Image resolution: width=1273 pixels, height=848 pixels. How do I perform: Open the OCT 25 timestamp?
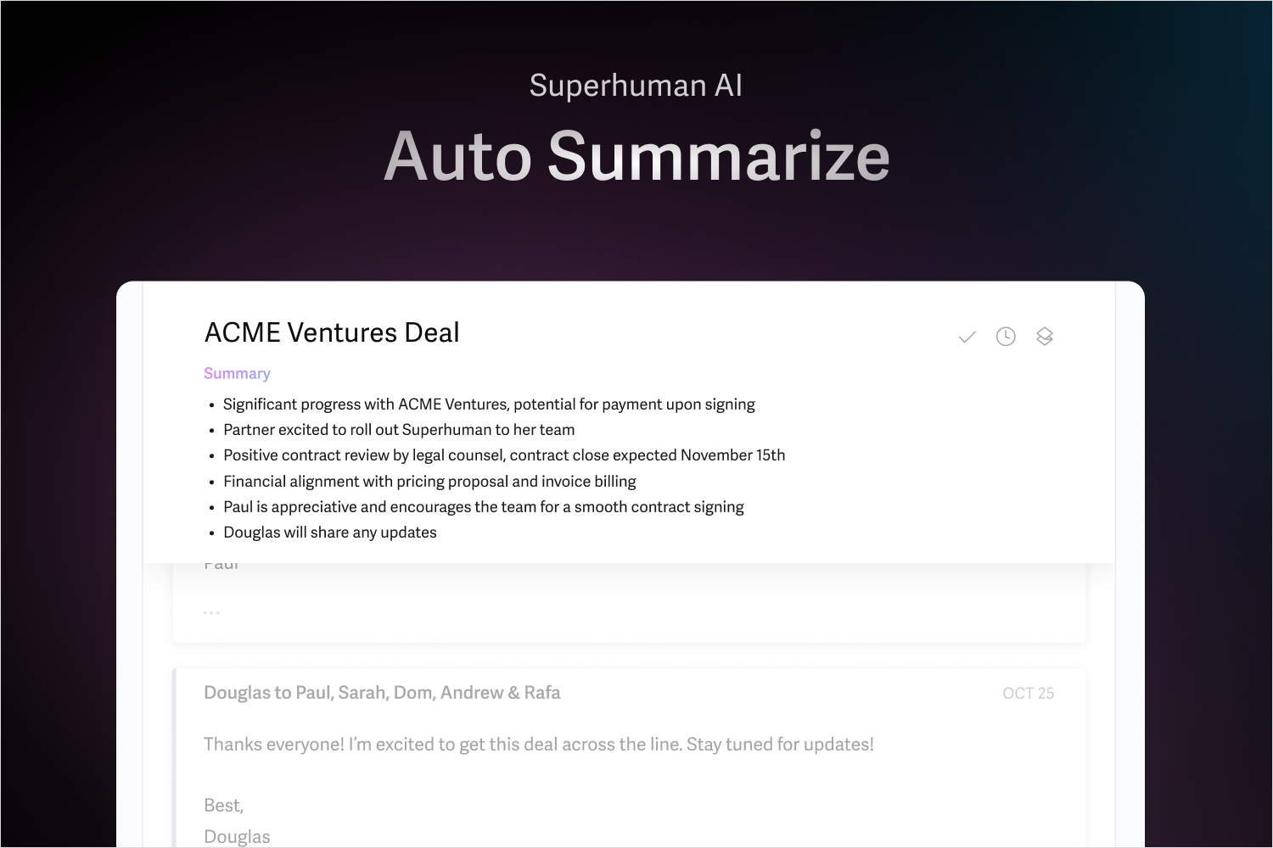pyautogui.click(x=1028, y=693)
